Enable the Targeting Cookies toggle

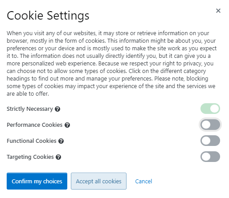pos(210,157)
